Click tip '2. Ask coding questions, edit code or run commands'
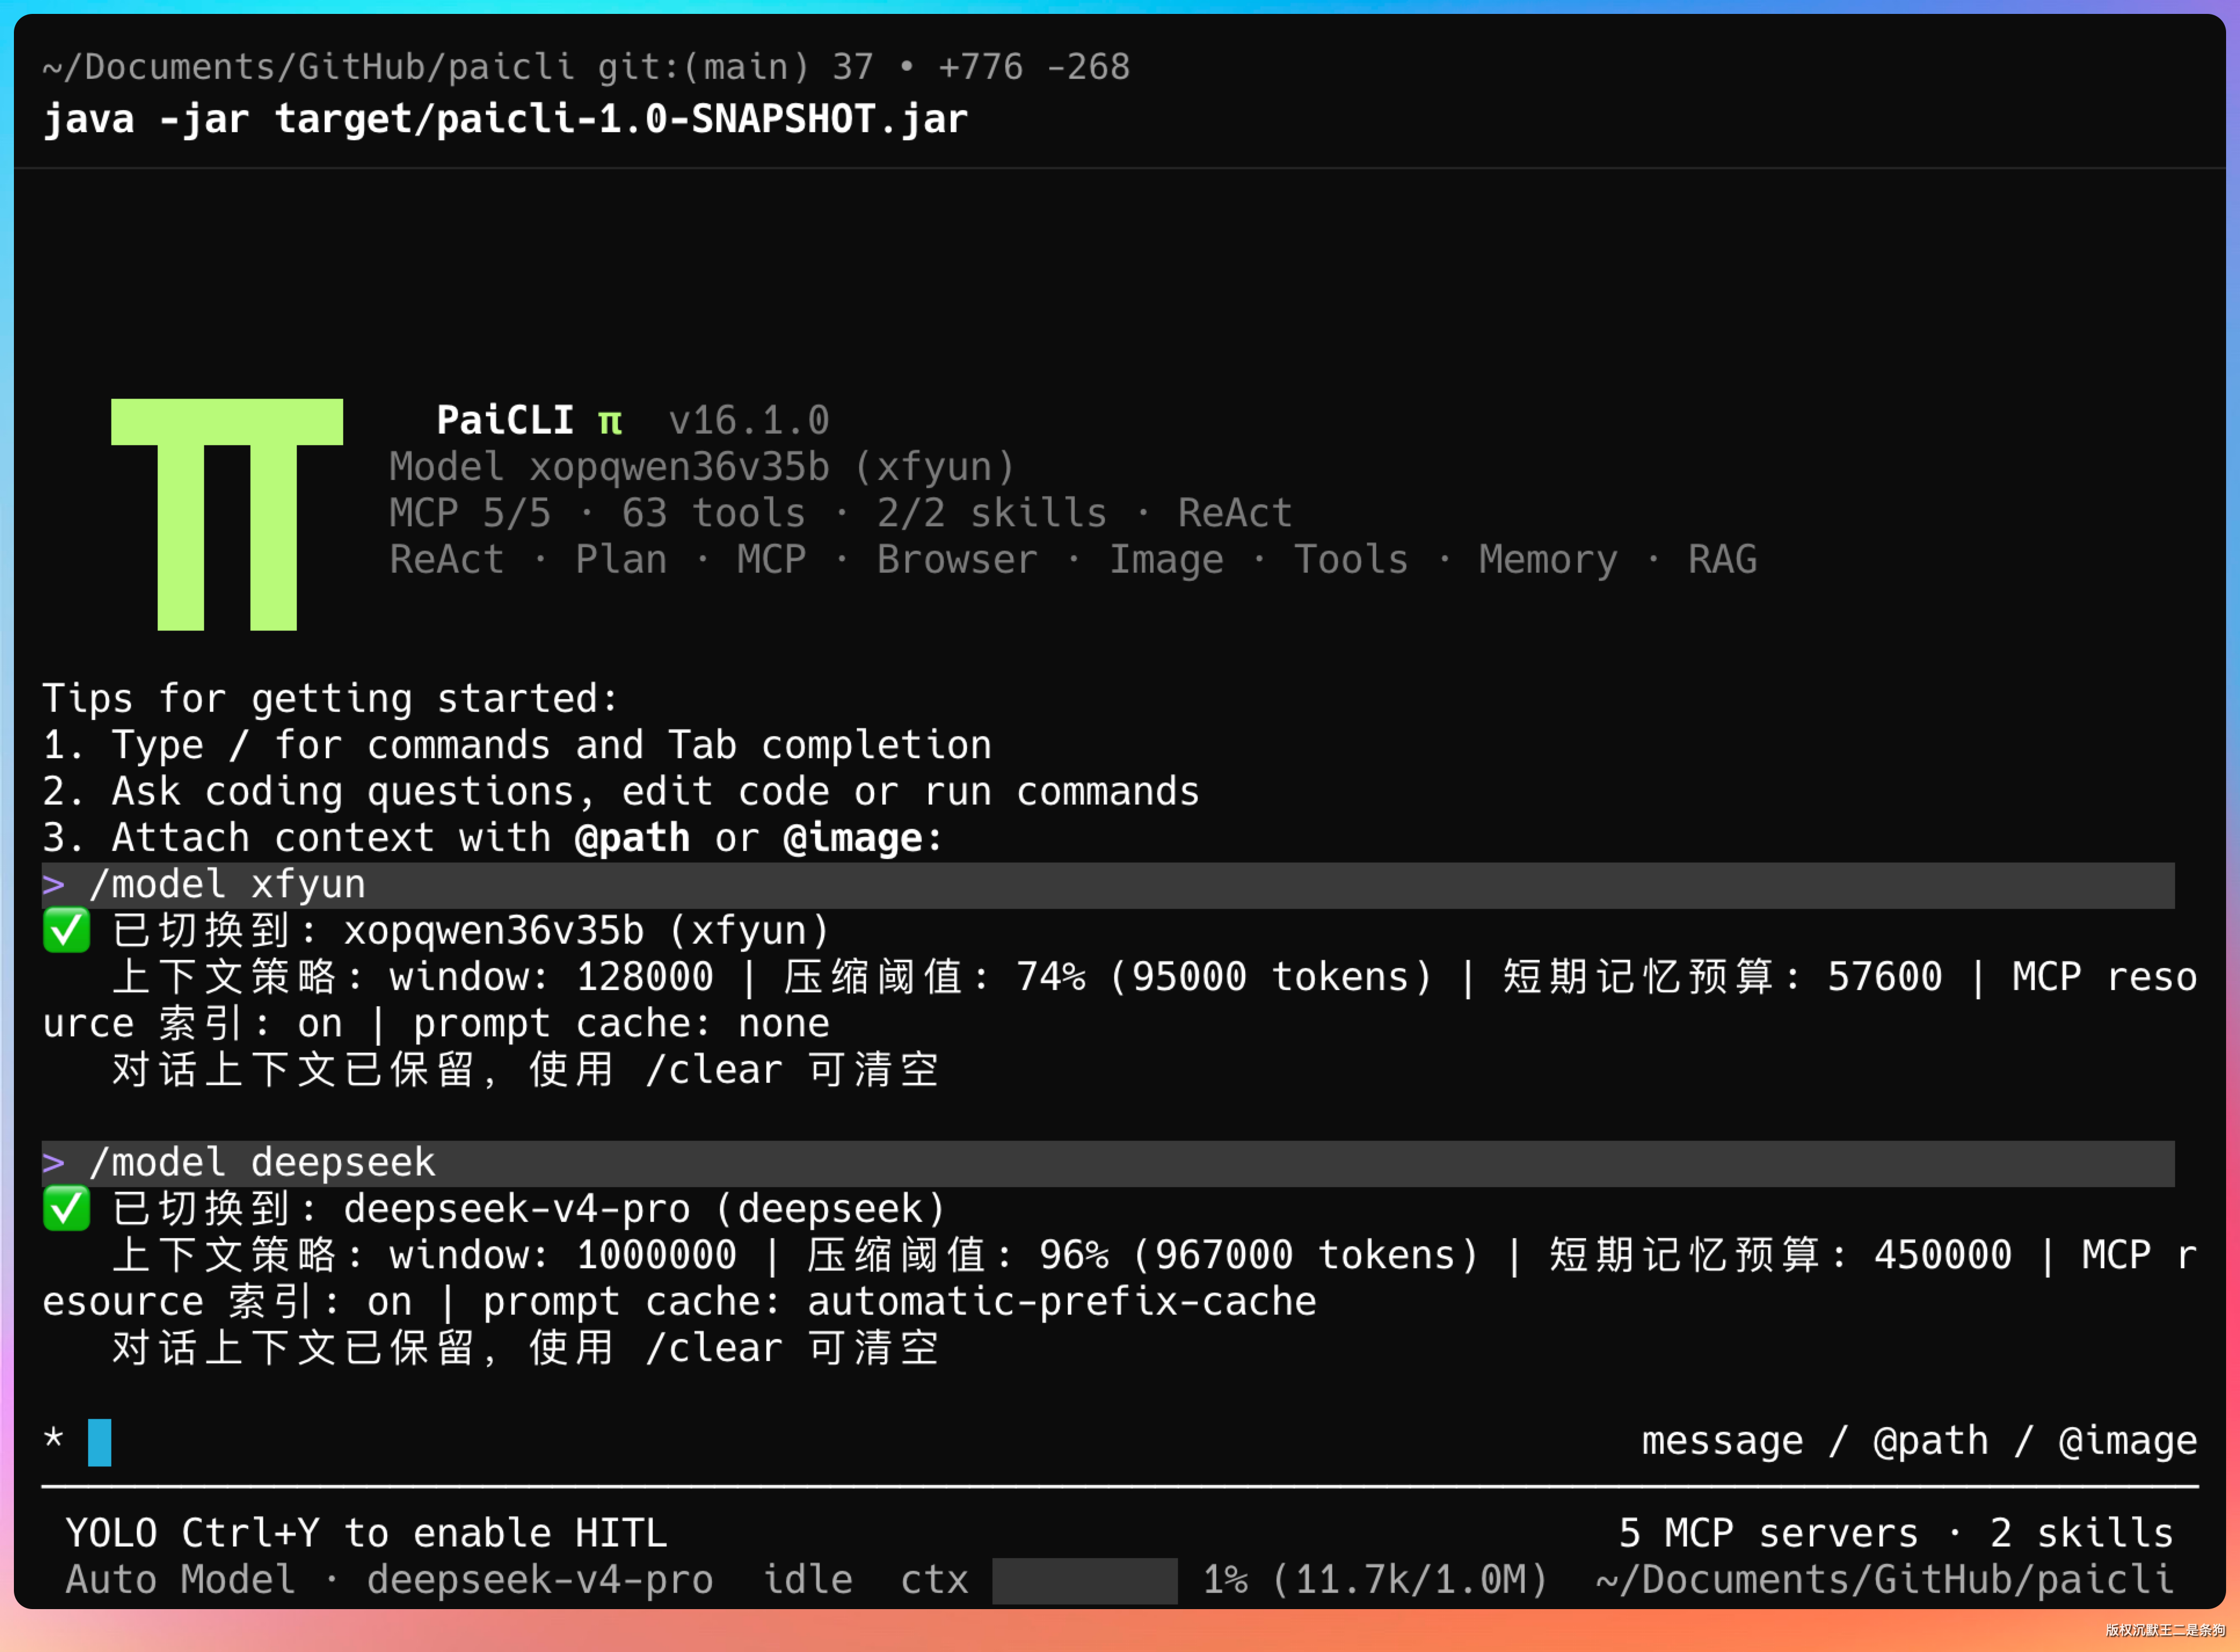The image size is (2240, 1652). [x=621, y=792]
